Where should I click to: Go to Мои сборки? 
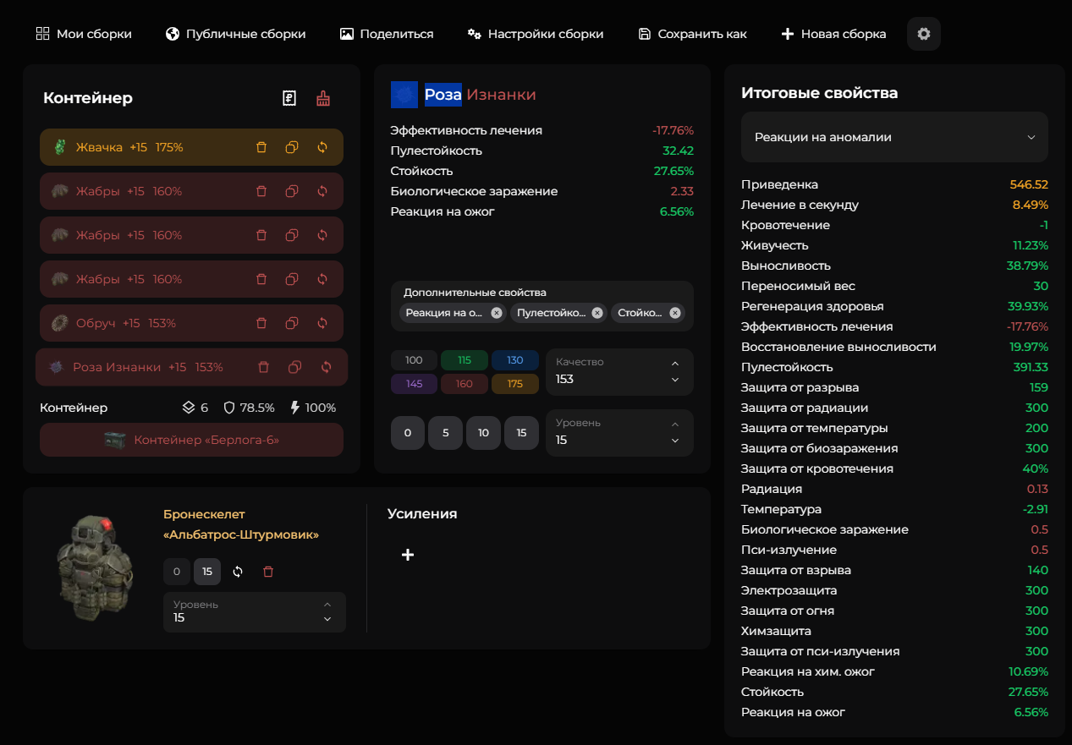coord(84,34)
